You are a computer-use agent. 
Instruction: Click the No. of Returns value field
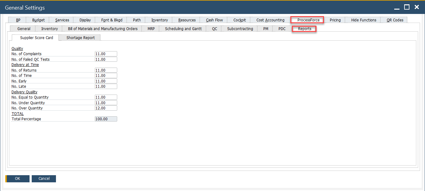point(106,70)
